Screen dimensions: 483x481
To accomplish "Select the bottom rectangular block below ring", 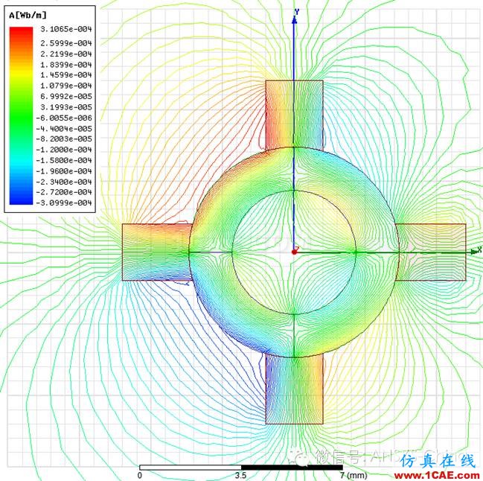I will pos(294,389).
